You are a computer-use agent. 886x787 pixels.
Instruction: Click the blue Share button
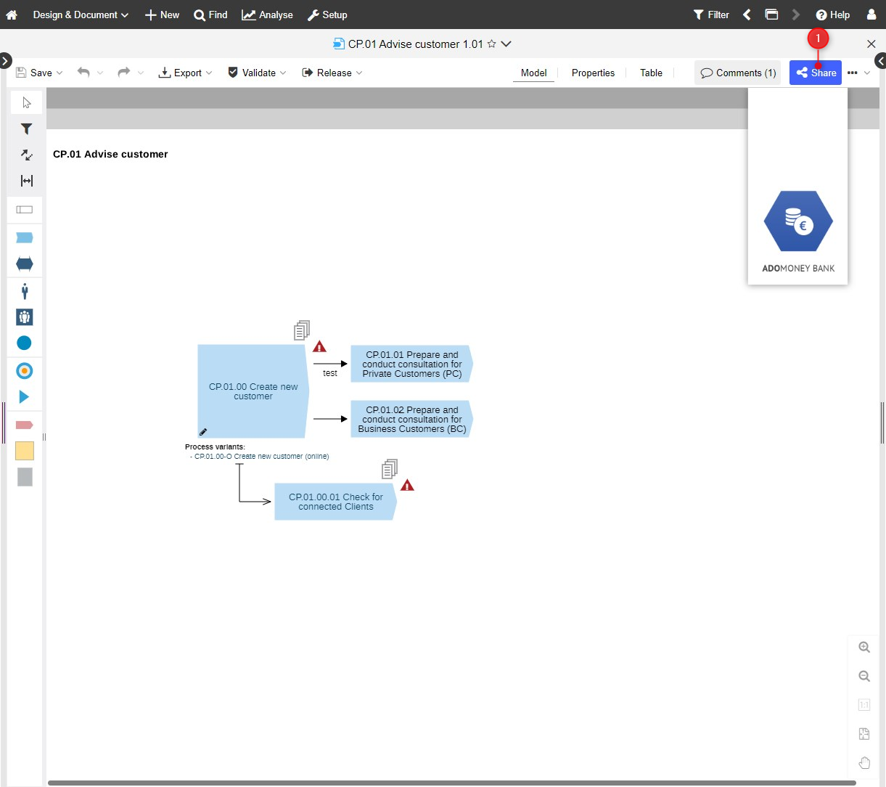point(816,73)
